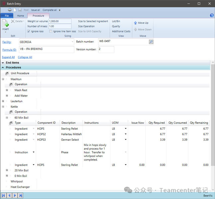Screen dimensions: 215x199
Task: Click the Formula ID link
Action: (9, 50)
